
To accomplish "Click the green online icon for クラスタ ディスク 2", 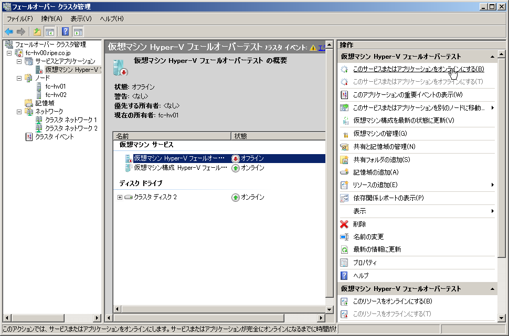I will (236, 197).
